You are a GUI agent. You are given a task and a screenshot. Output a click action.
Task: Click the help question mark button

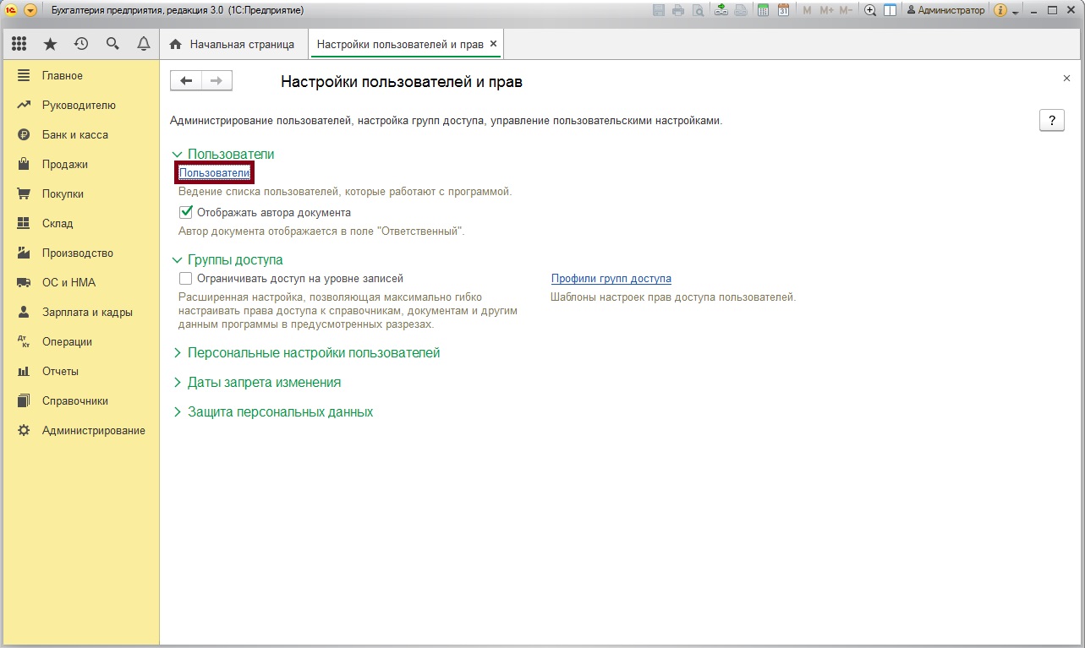coord(1051,120)
